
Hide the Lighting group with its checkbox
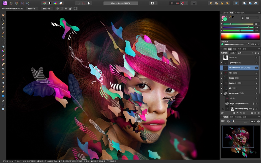point(256,62)
